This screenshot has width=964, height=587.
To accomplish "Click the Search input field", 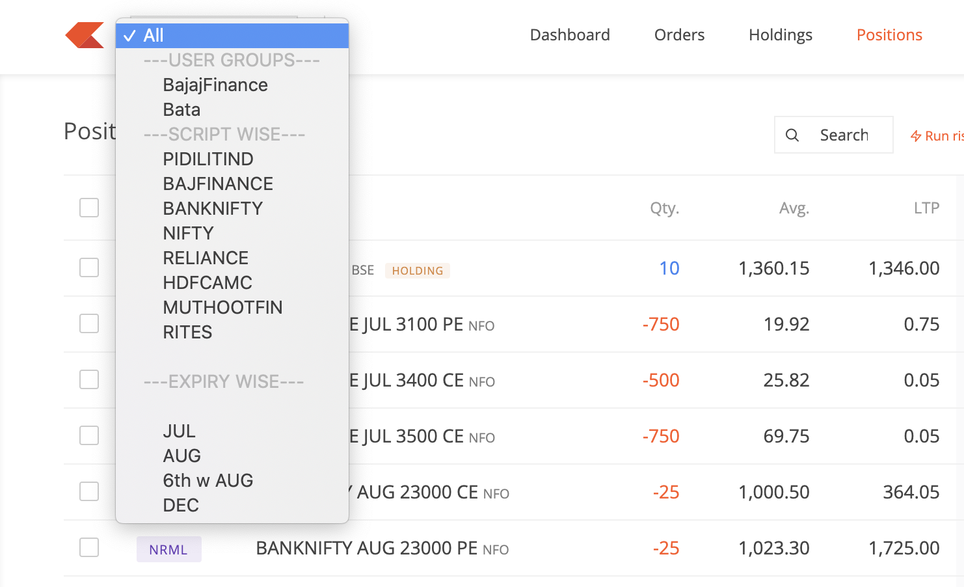I will click(834, 135).
